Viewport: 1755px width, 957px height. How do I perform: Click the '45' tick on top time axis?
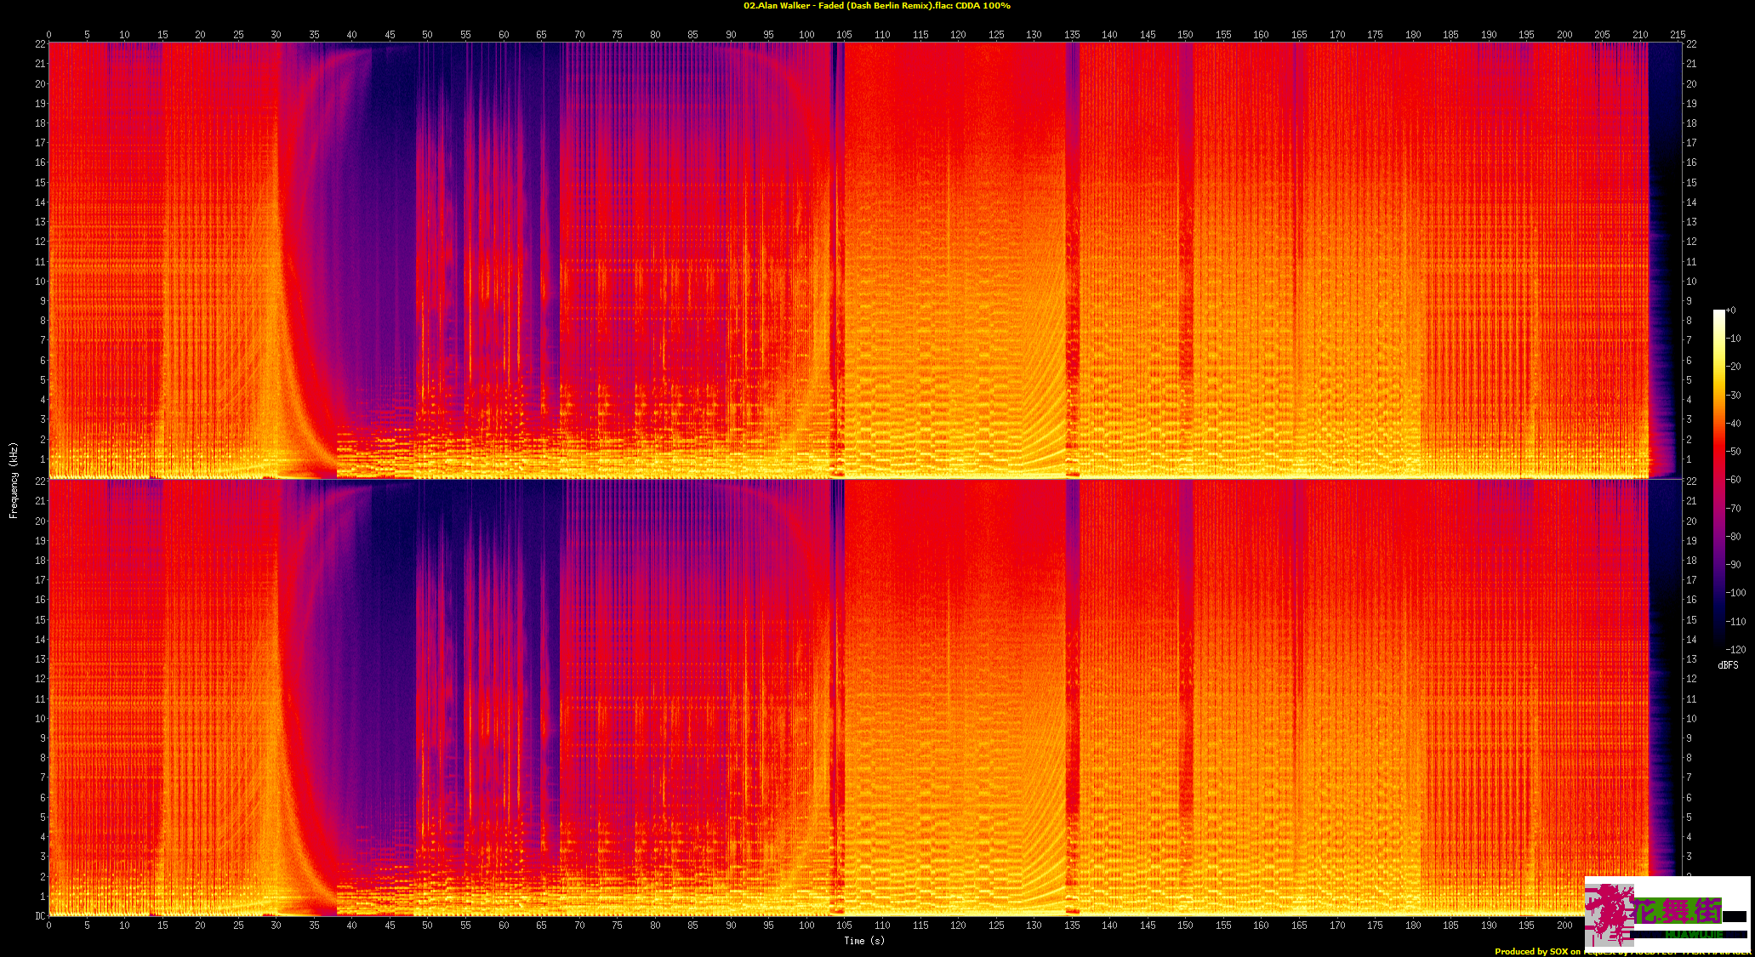(x=390, y=35)
